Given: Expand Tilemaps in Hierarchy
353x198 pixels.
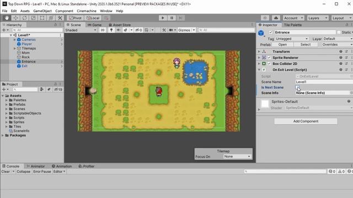Looking at the screenshot, I should pyautogui.click(x=15, y=48).
